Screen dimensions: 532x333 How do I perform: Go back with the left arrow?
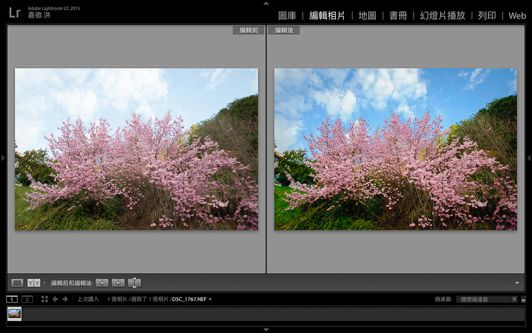tap(55, 299)
